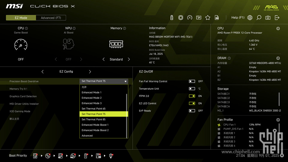The height and width of the screenshot is (162, 288).
Task: Open the CPU chip icon in toolbar
Action: (181, 18)
